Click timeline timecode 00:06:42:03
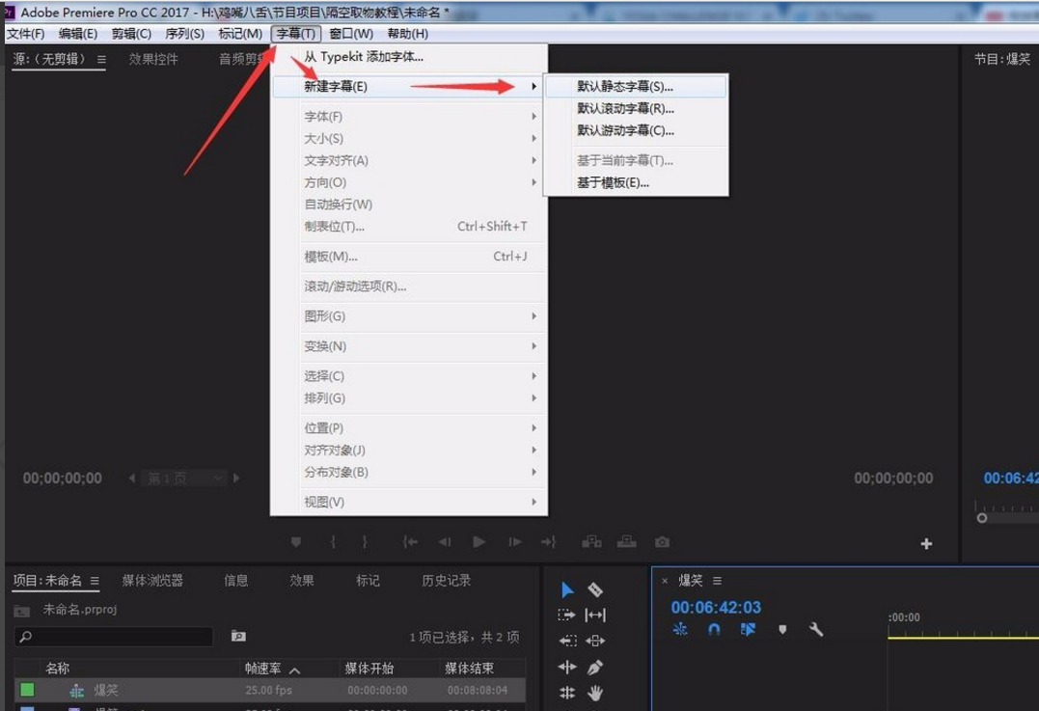This screenshot has width=1039, height=711. (x=716, y=607)
